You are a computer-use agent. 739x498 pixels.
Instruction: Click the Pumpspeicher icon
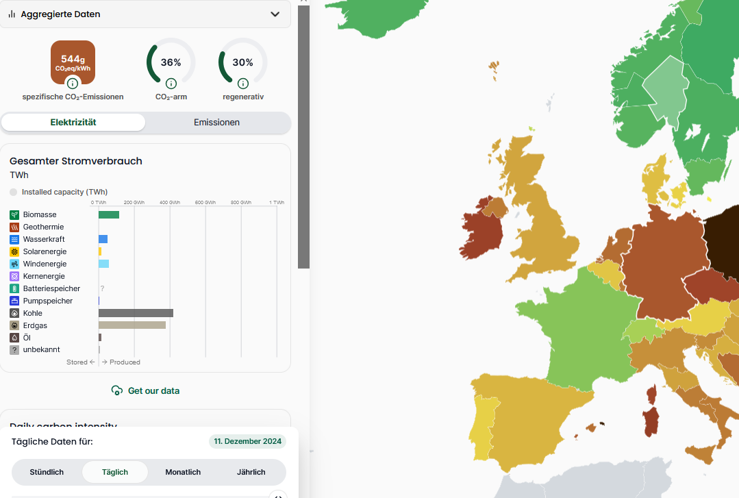(14, 301)
